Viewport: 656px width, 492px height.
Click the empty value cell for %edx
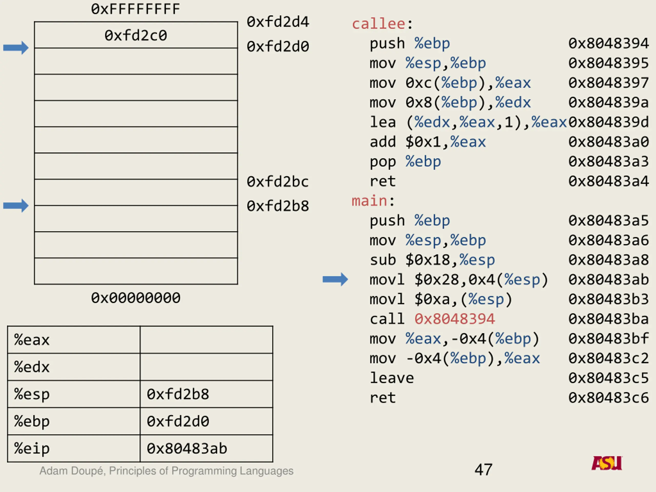pos(206,367)
